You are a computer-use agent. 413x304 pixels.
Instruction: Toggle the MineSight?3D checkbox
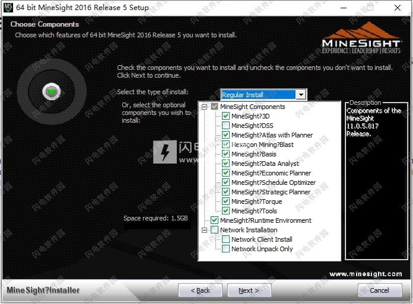click(x=225, y=116)
